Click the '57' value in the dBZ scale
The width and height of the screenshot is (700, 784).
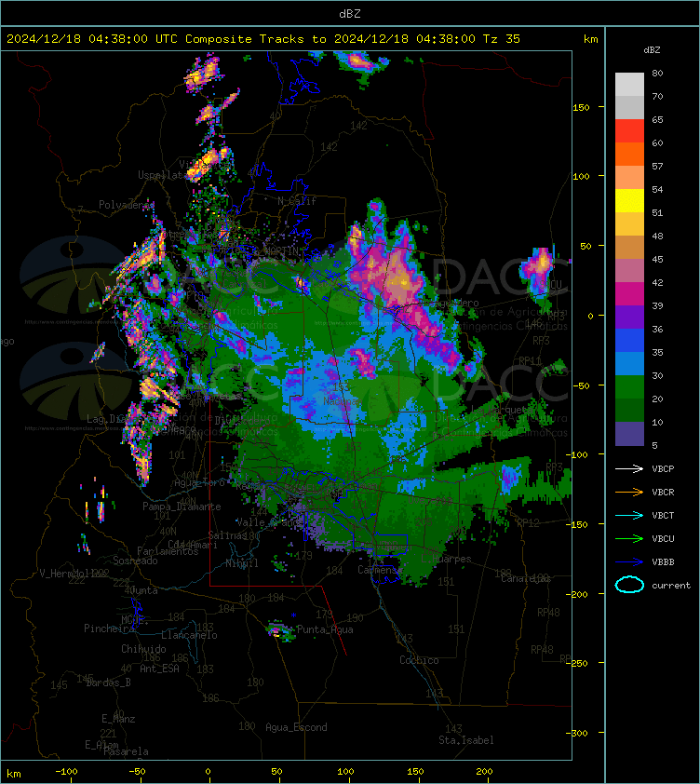pos(657,166)
